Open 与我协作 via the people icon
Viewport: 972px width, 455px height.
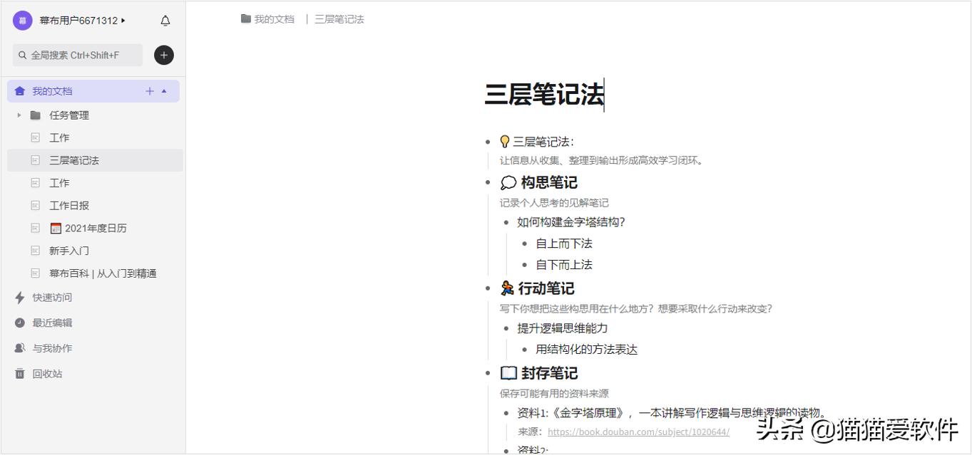(x=19, y=347)
